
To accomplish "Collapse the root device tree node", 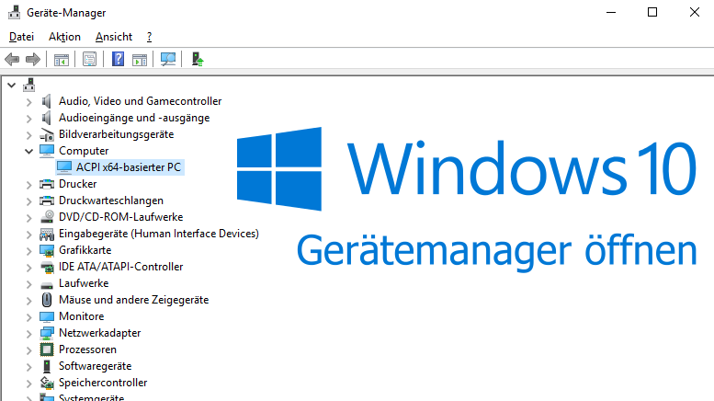I will (12, 85).
